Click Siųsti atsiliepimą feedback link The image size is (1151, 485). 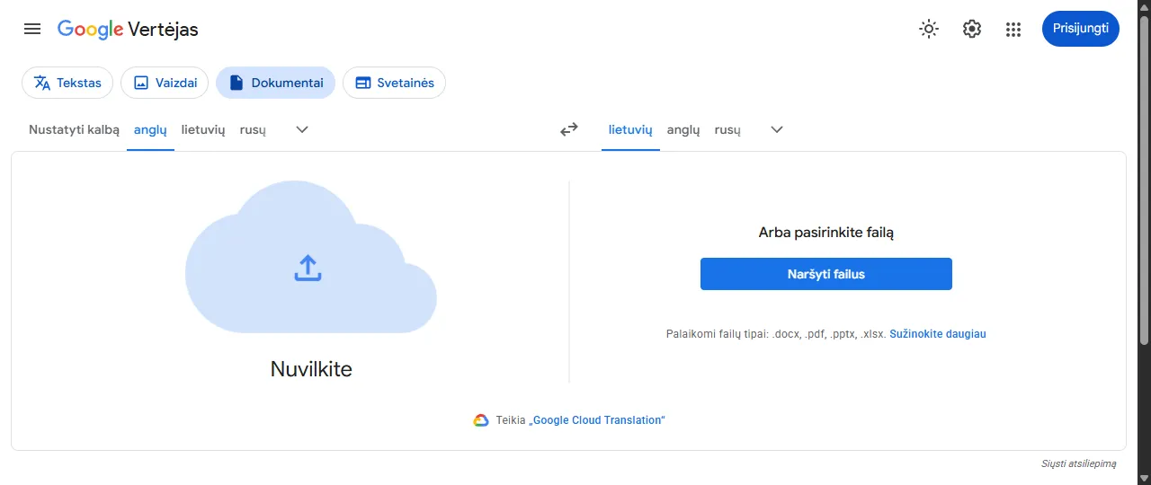coord(1079,463)
